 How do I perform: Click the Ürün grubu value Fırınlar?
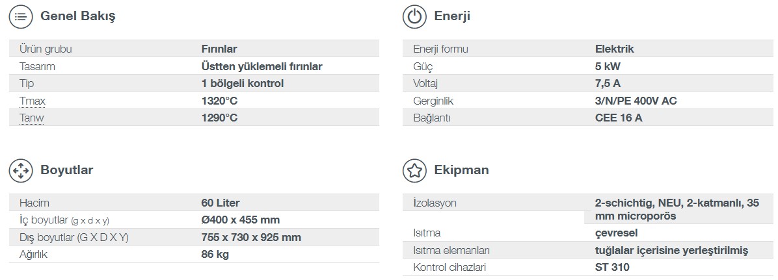[x=219, y=49]
